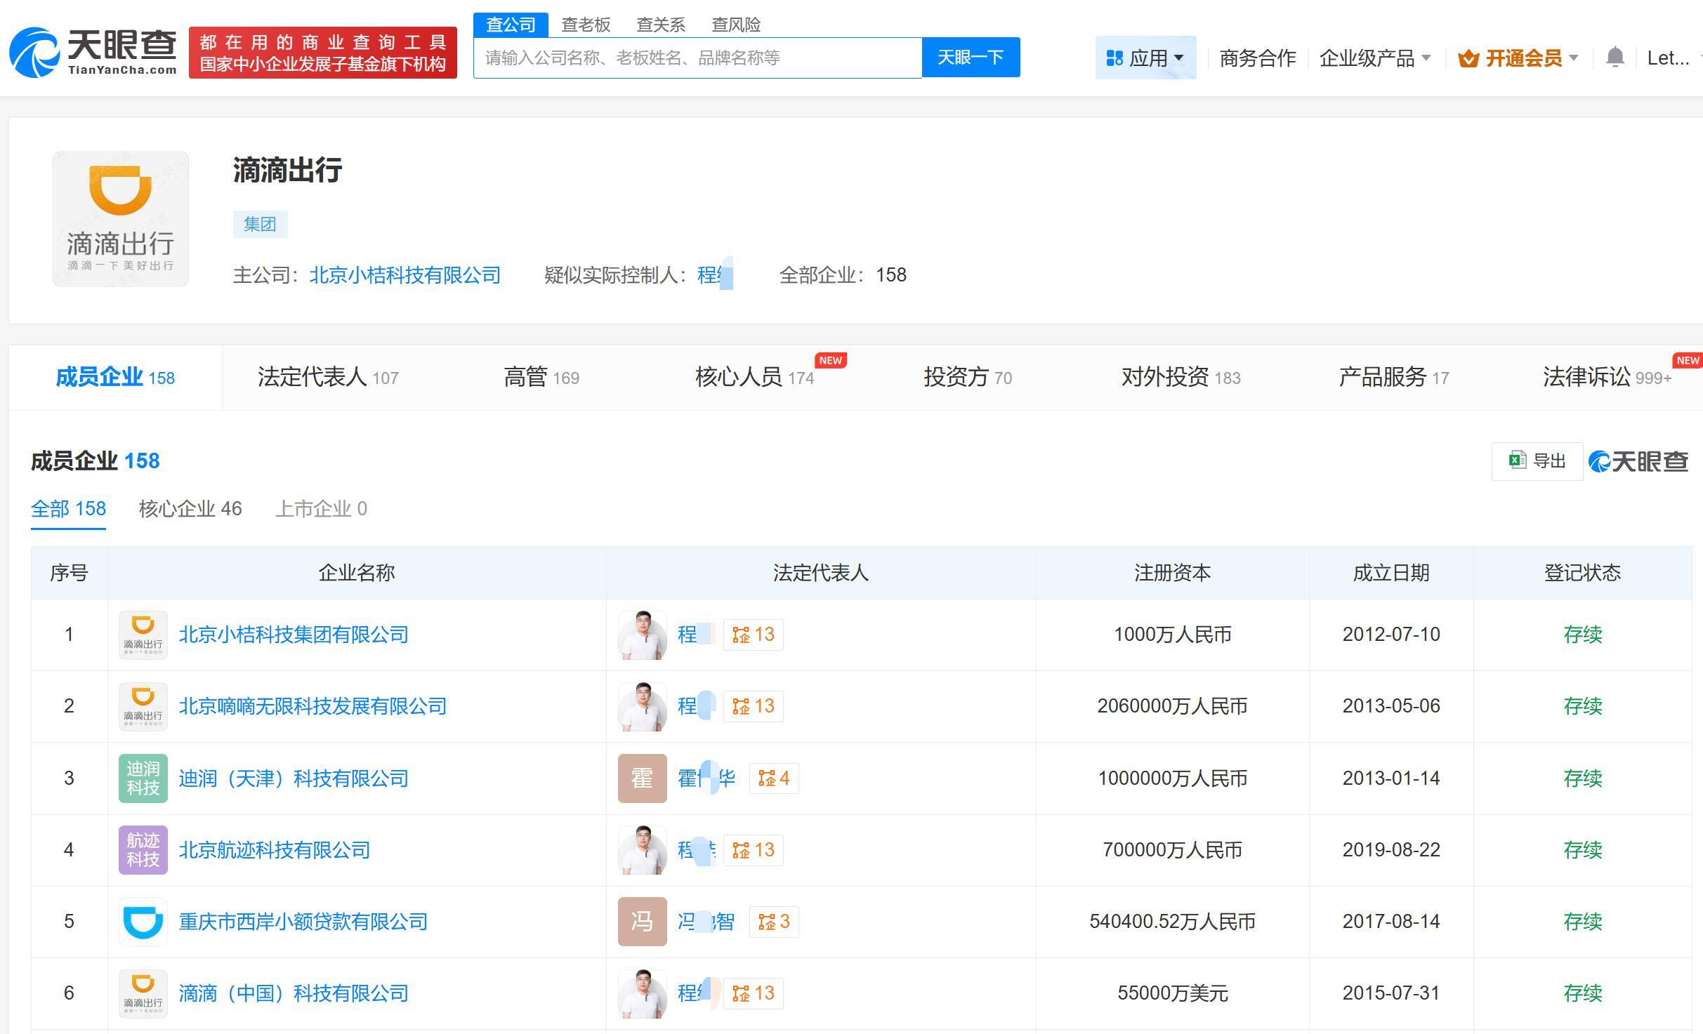Click the relation count 3 badge in row 5
Image resolution: width=1703 pixels, height=1034 pixels.
(774, 922)
